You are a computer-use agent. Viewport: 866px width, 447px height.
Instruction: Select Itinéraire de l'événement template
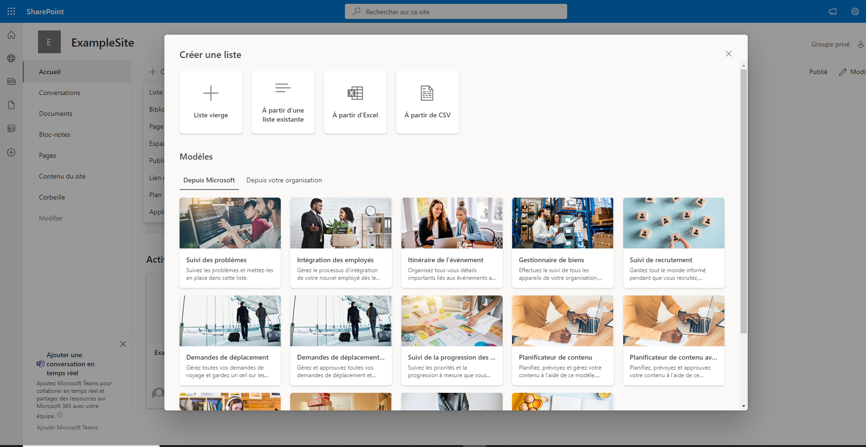[x=452, y=242]
